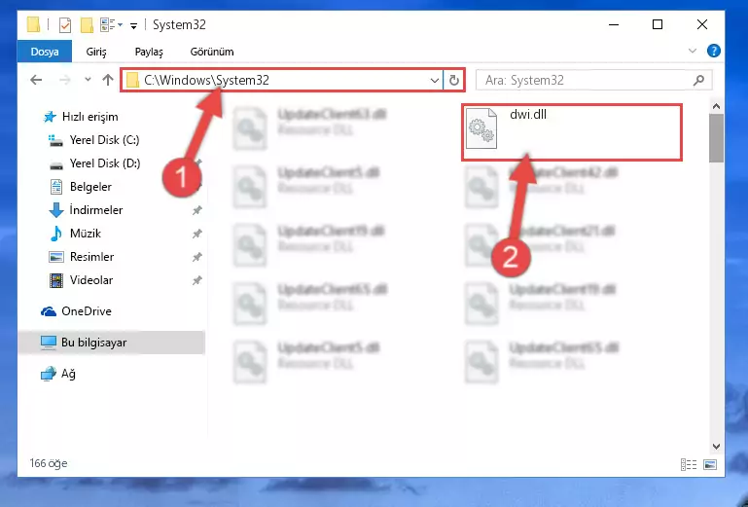Refresh the System32 folder view
Screen dimensions: 748x507
tap(453, 80)
